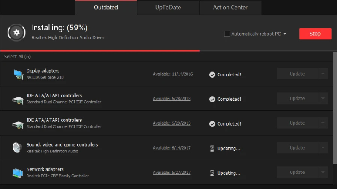
Task: Expand the Update dropdown arrow for Network adapters
Action: click(x=323, y=172)
